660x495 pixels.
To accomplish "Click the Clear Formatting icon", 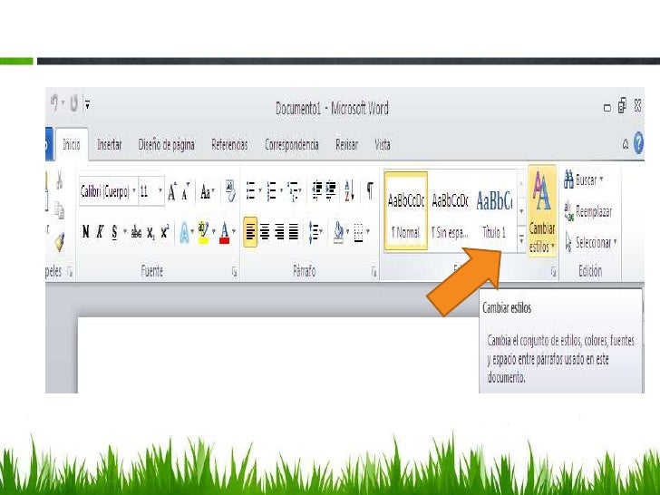I will click(230, 190).
